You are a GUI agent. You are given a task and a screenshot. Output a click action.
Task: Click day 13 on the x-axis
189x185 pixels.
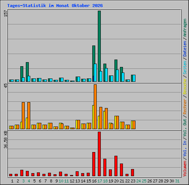point(78,181)
